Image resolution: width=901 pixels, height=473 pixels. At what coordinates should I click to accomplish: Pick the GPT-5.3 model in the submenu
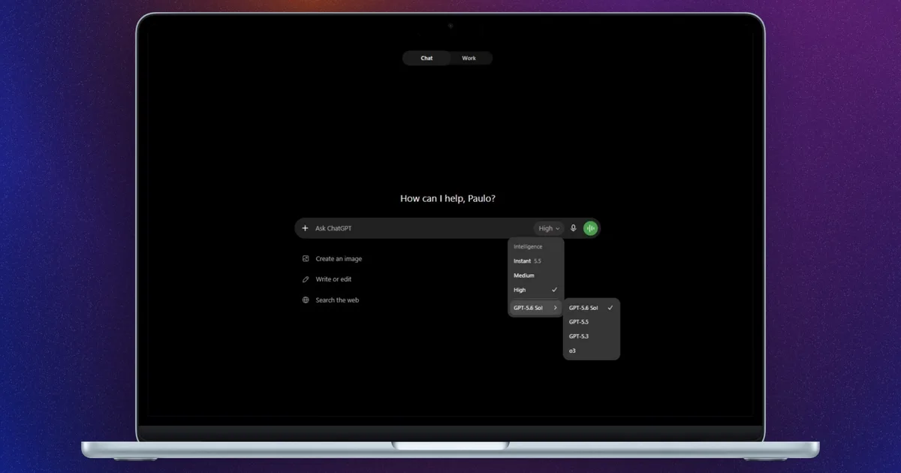coord(592,336)
